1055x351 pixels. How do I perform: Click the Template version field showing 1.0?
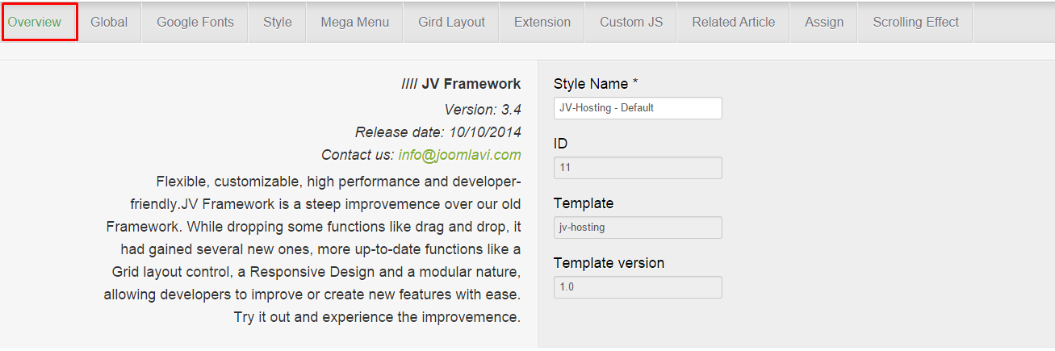[638, 287]
